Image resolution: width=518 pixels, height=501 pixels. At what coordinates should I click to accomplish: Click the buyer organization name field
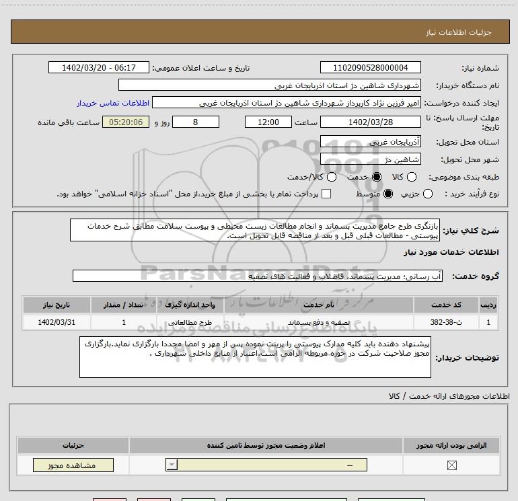[270, 85]
